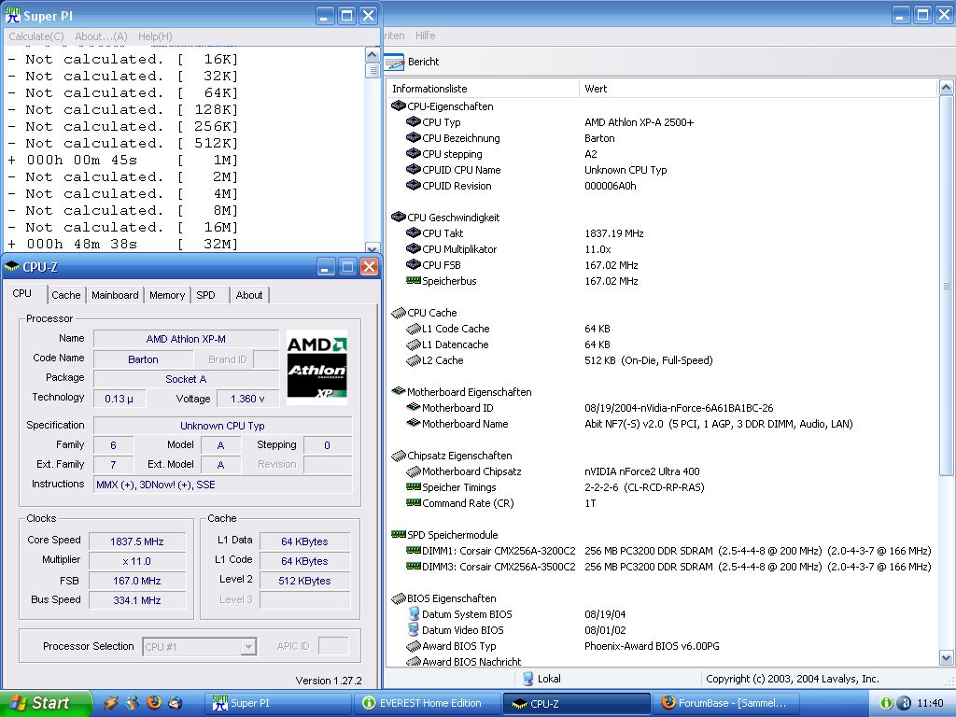Viewport: 956px width, 717px height.
Task: Click the DIMM1 Corsair memory icon
Action: [x=413, y=550]
